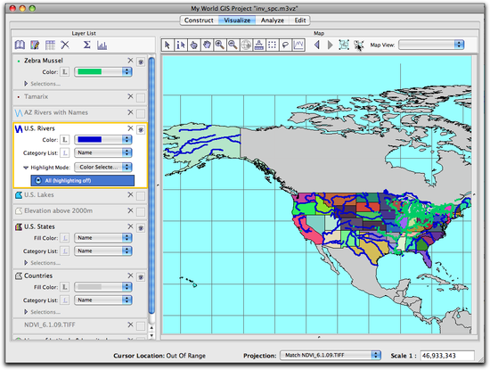
Task: Switch to the Visualize tab
Action: point(237,21)
